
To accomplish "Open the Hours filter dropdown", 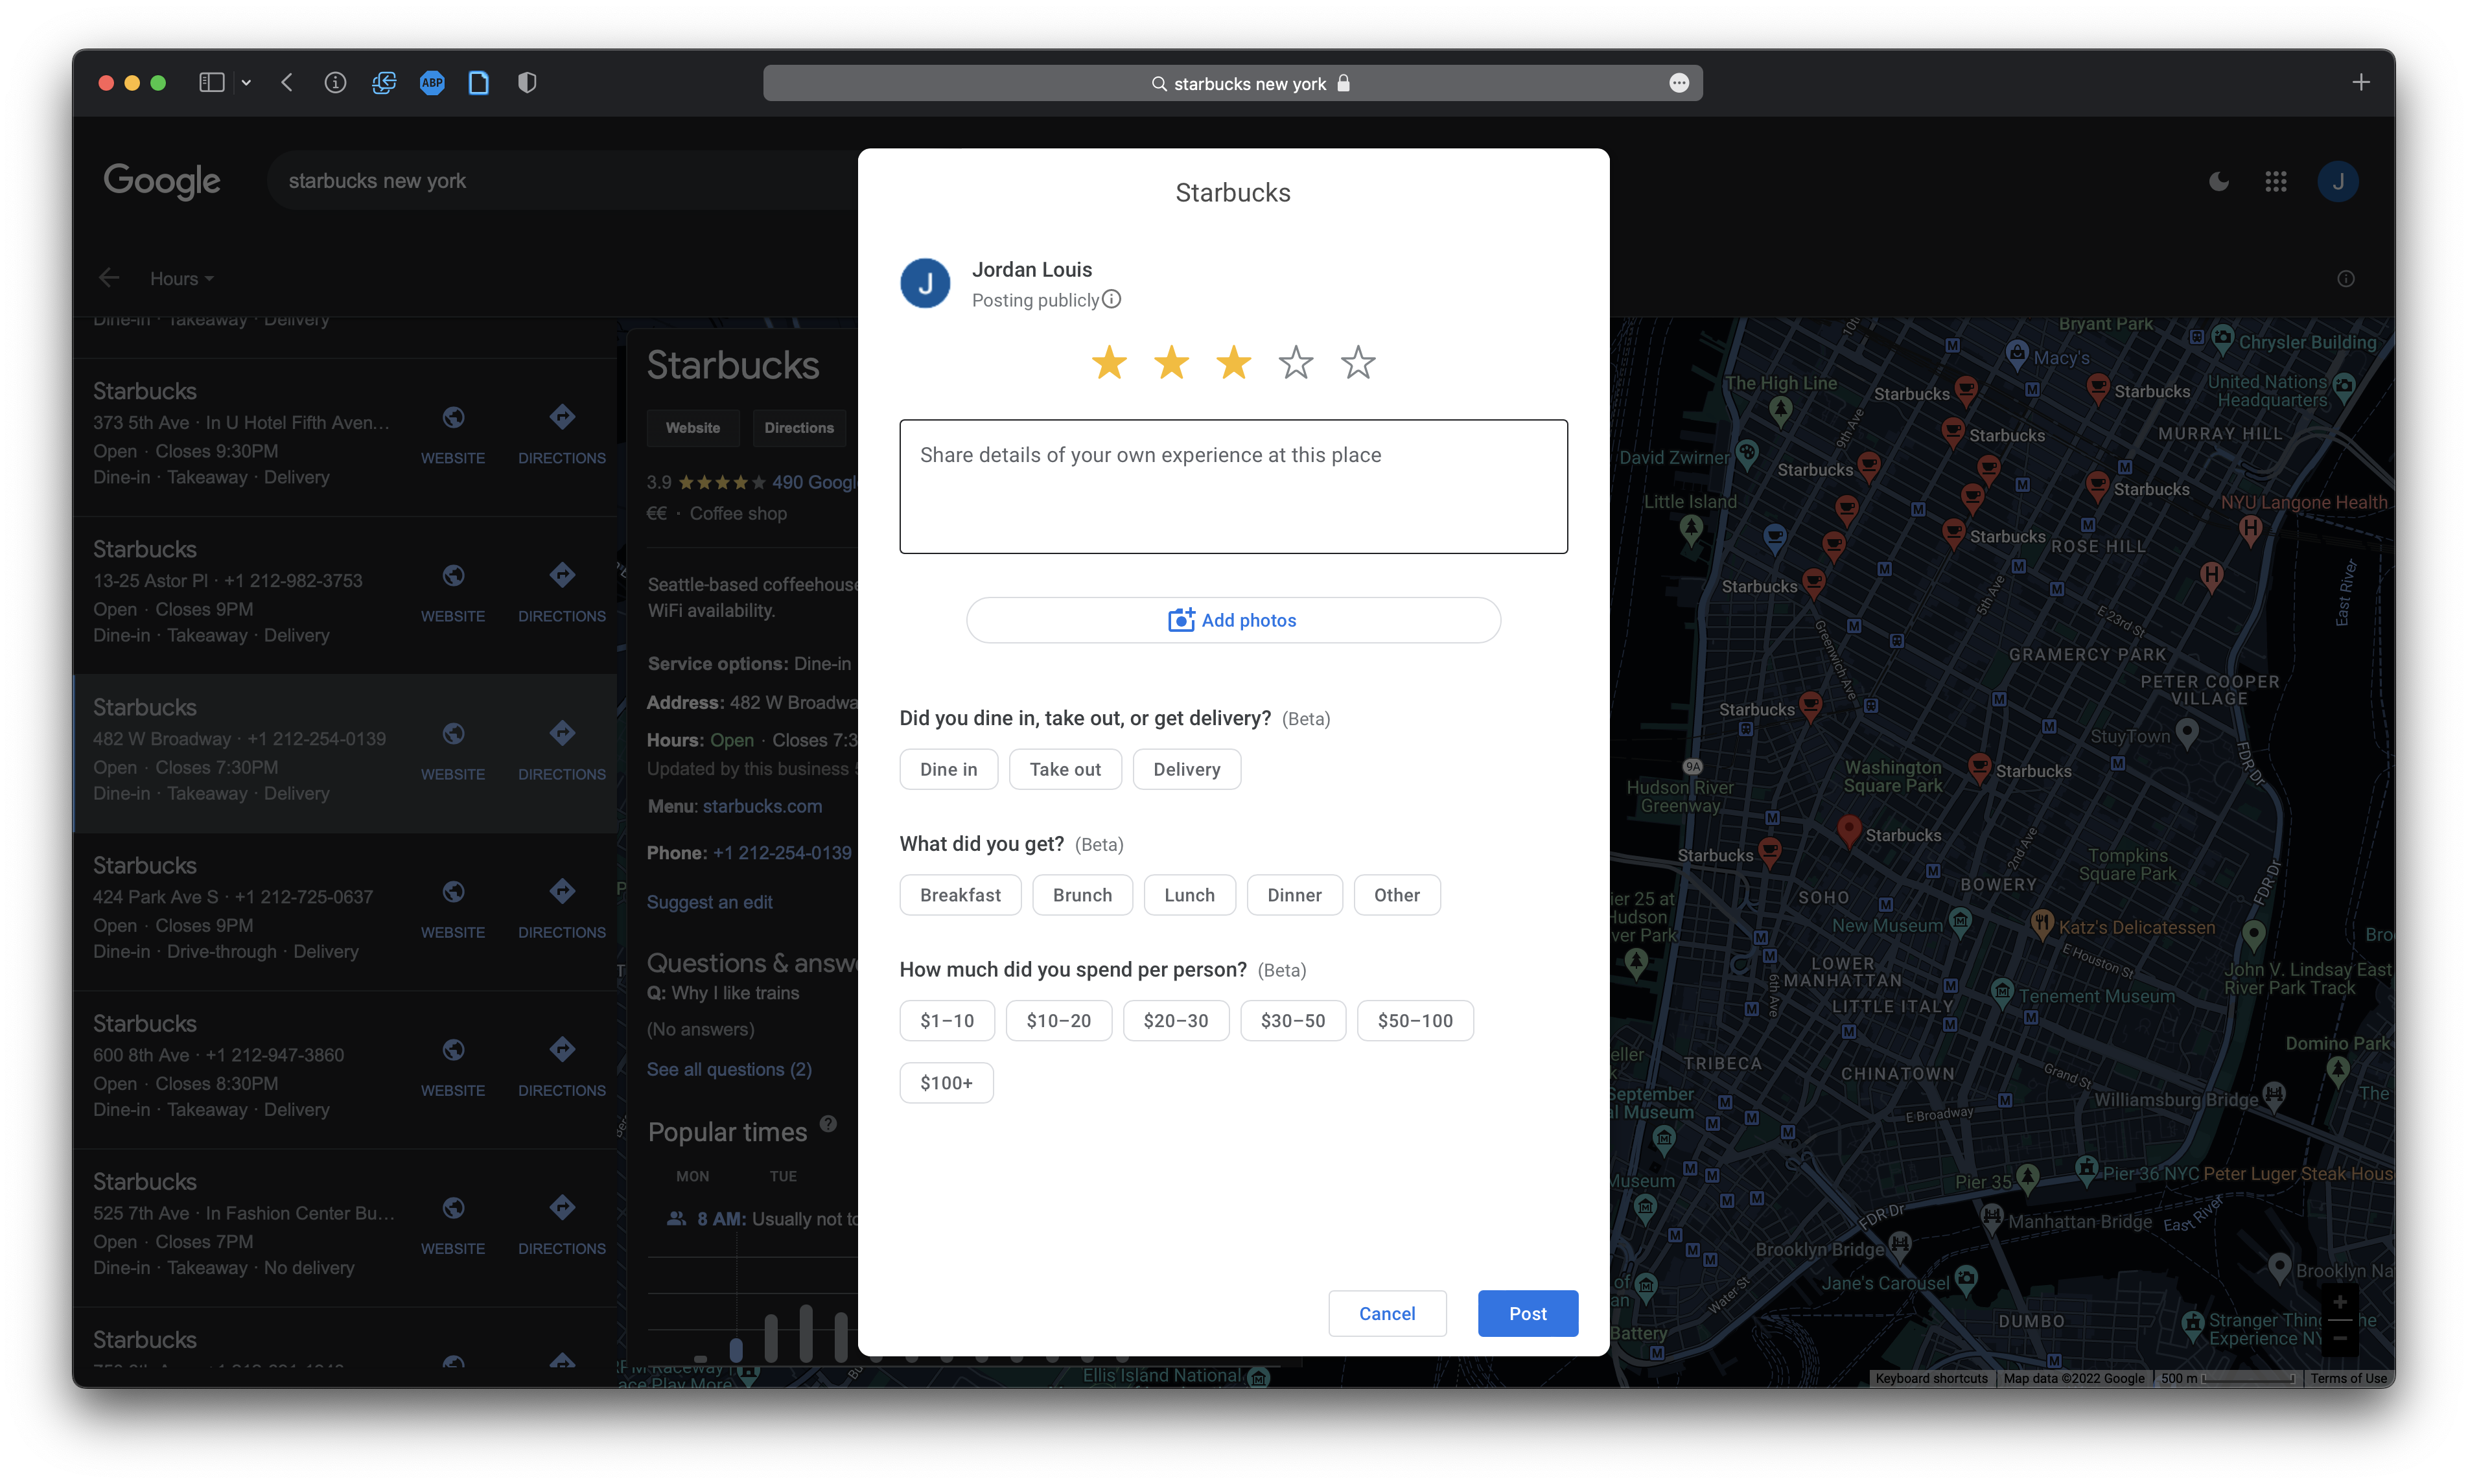I will tap(182, 278).
